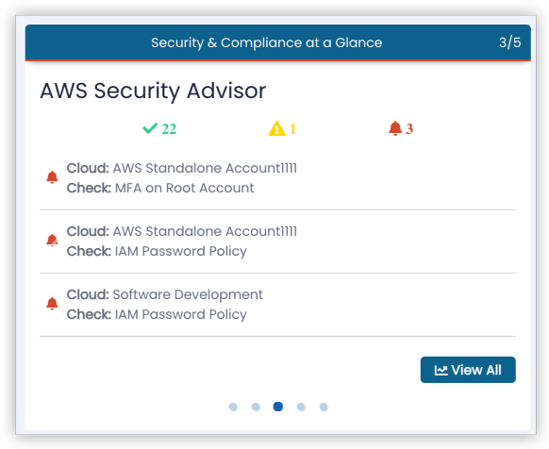Click the warning count '1'

(292, 129)
